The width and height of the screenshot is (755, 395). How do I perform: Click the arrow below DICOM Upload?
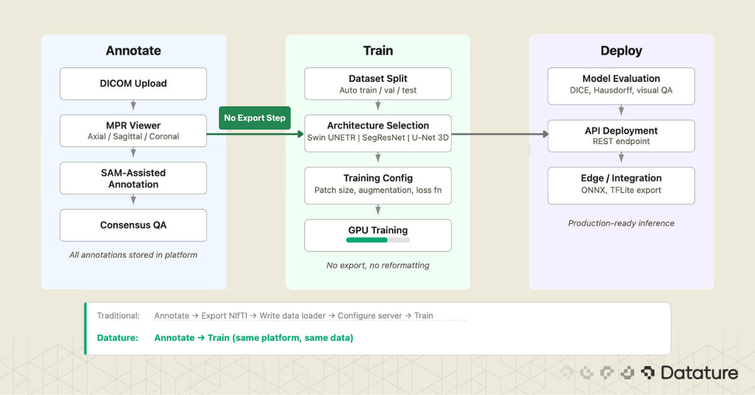pos(133,106)
